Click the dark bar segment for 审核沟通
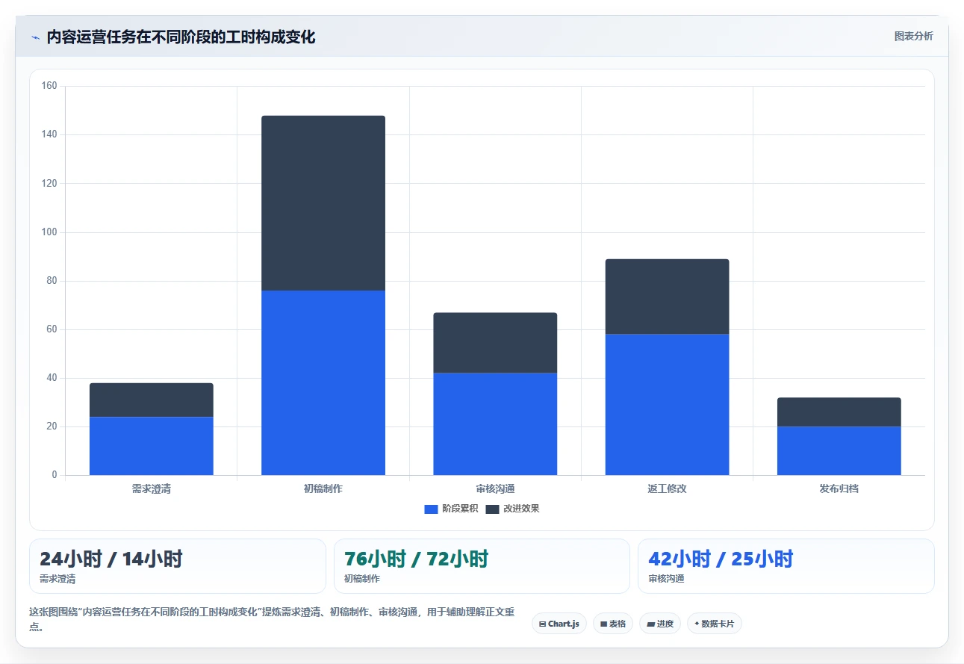The height and width of the screenshot is (664, 964). (495, 343)
